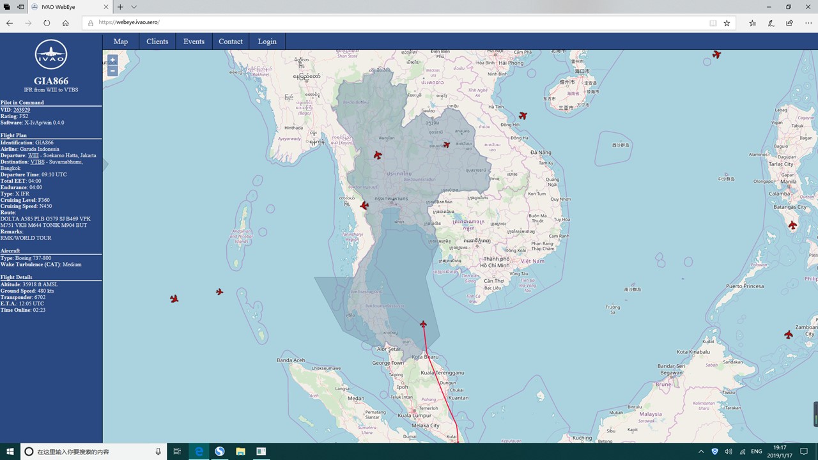
Task: Select the GIA866 aircraft with red route line
Action: click(423, 325)
